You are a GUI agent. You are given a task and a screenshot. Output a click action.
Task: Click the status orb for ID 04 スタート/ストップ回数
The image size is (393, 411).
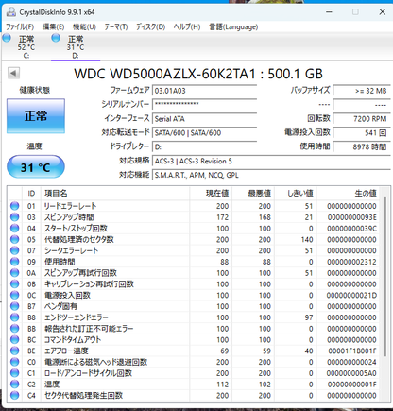tap(14, 229)
